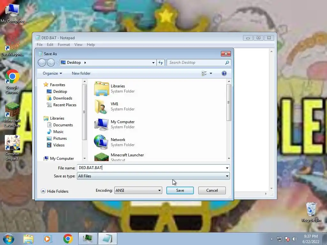Expand the Desktop breadcrumb arrow
Image resolution: width=327 pixels, height=245 pixels.
[x=85, y=63]
